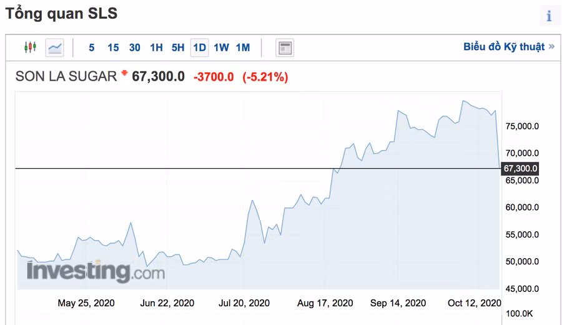Choose the 1D daily timeframe
This screenshot has width=562, height=325.
point(199,47)
